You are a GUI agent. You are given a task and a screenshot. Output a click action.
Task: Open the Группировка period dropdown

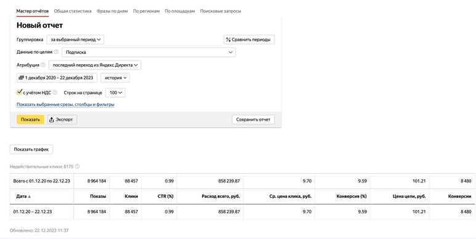[x=75, y=39]
